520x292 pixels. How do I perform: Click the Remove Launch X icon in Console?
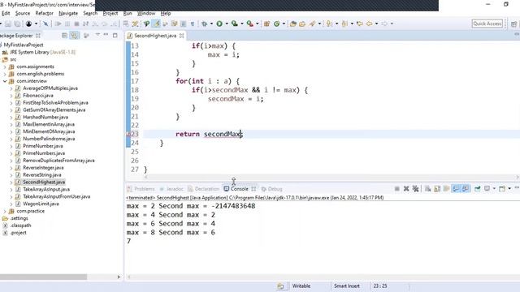(x=406, y=189)
